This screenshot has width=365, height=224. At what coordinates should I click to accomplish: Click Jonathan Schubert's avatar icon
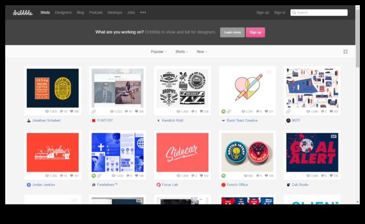(x=29, y=120)
